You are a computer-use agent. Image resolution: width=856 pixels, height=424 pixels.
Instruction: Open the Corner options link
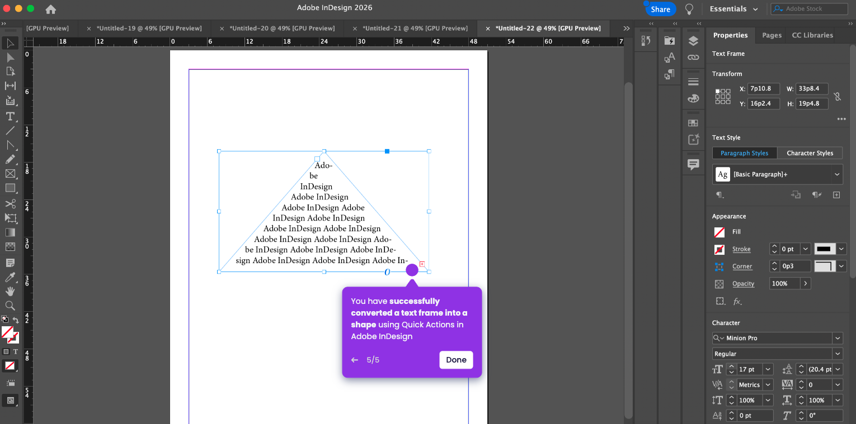(x=742, y=266)
